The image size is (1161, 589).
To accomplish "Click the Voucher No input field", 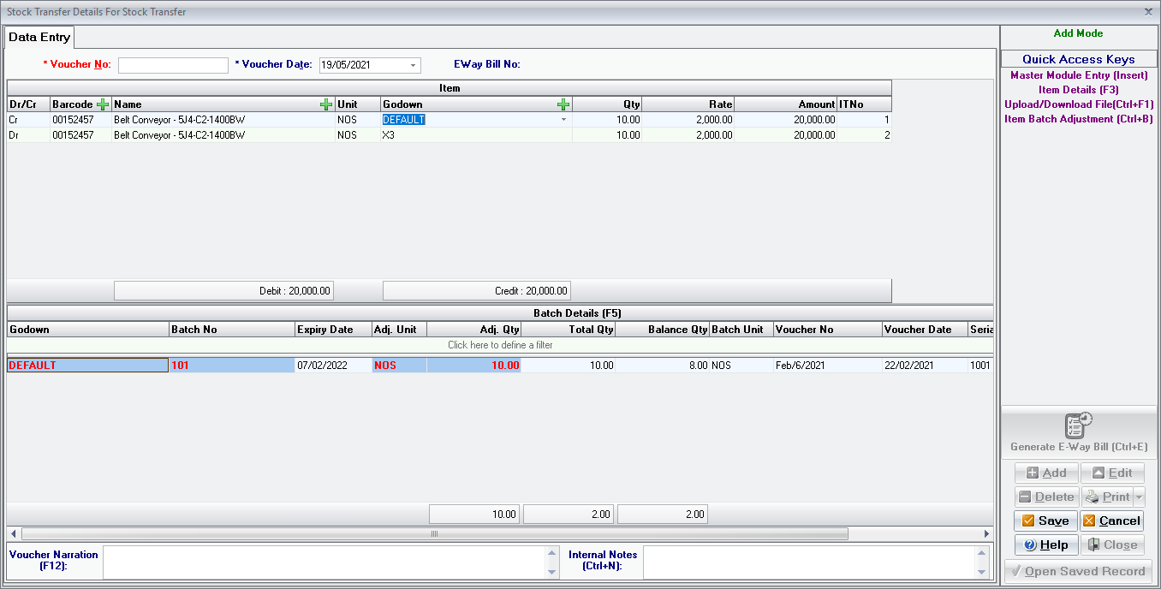I will pos(173,65).
